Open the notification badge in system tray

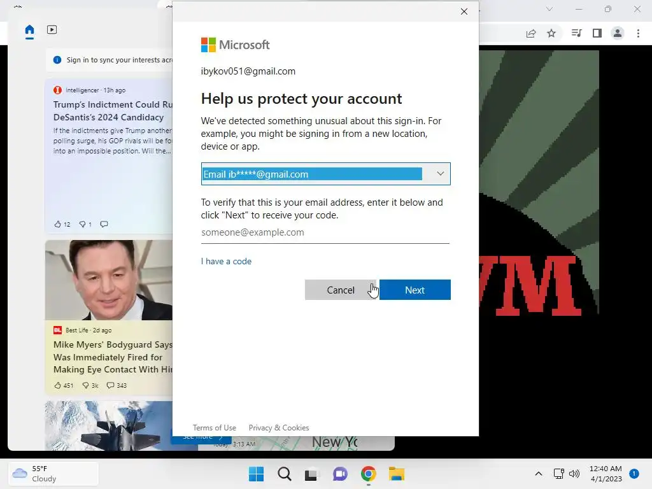coord(634,474)
